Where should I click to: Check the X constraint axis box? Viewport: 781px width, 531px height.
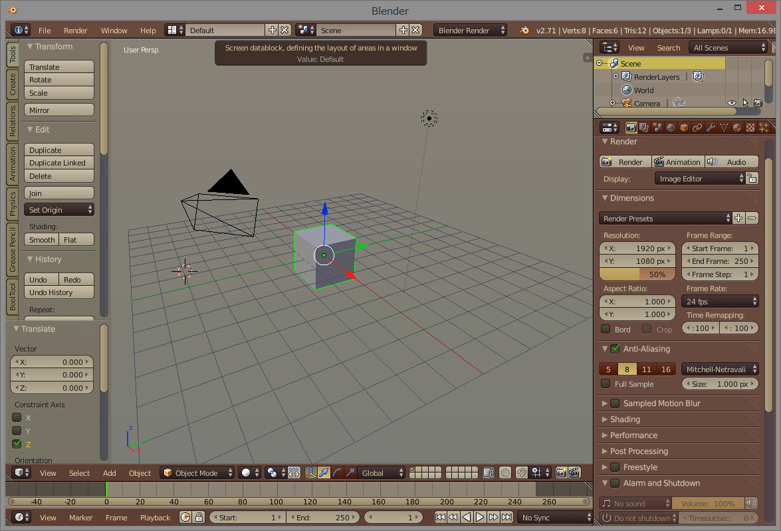(17, 417)
